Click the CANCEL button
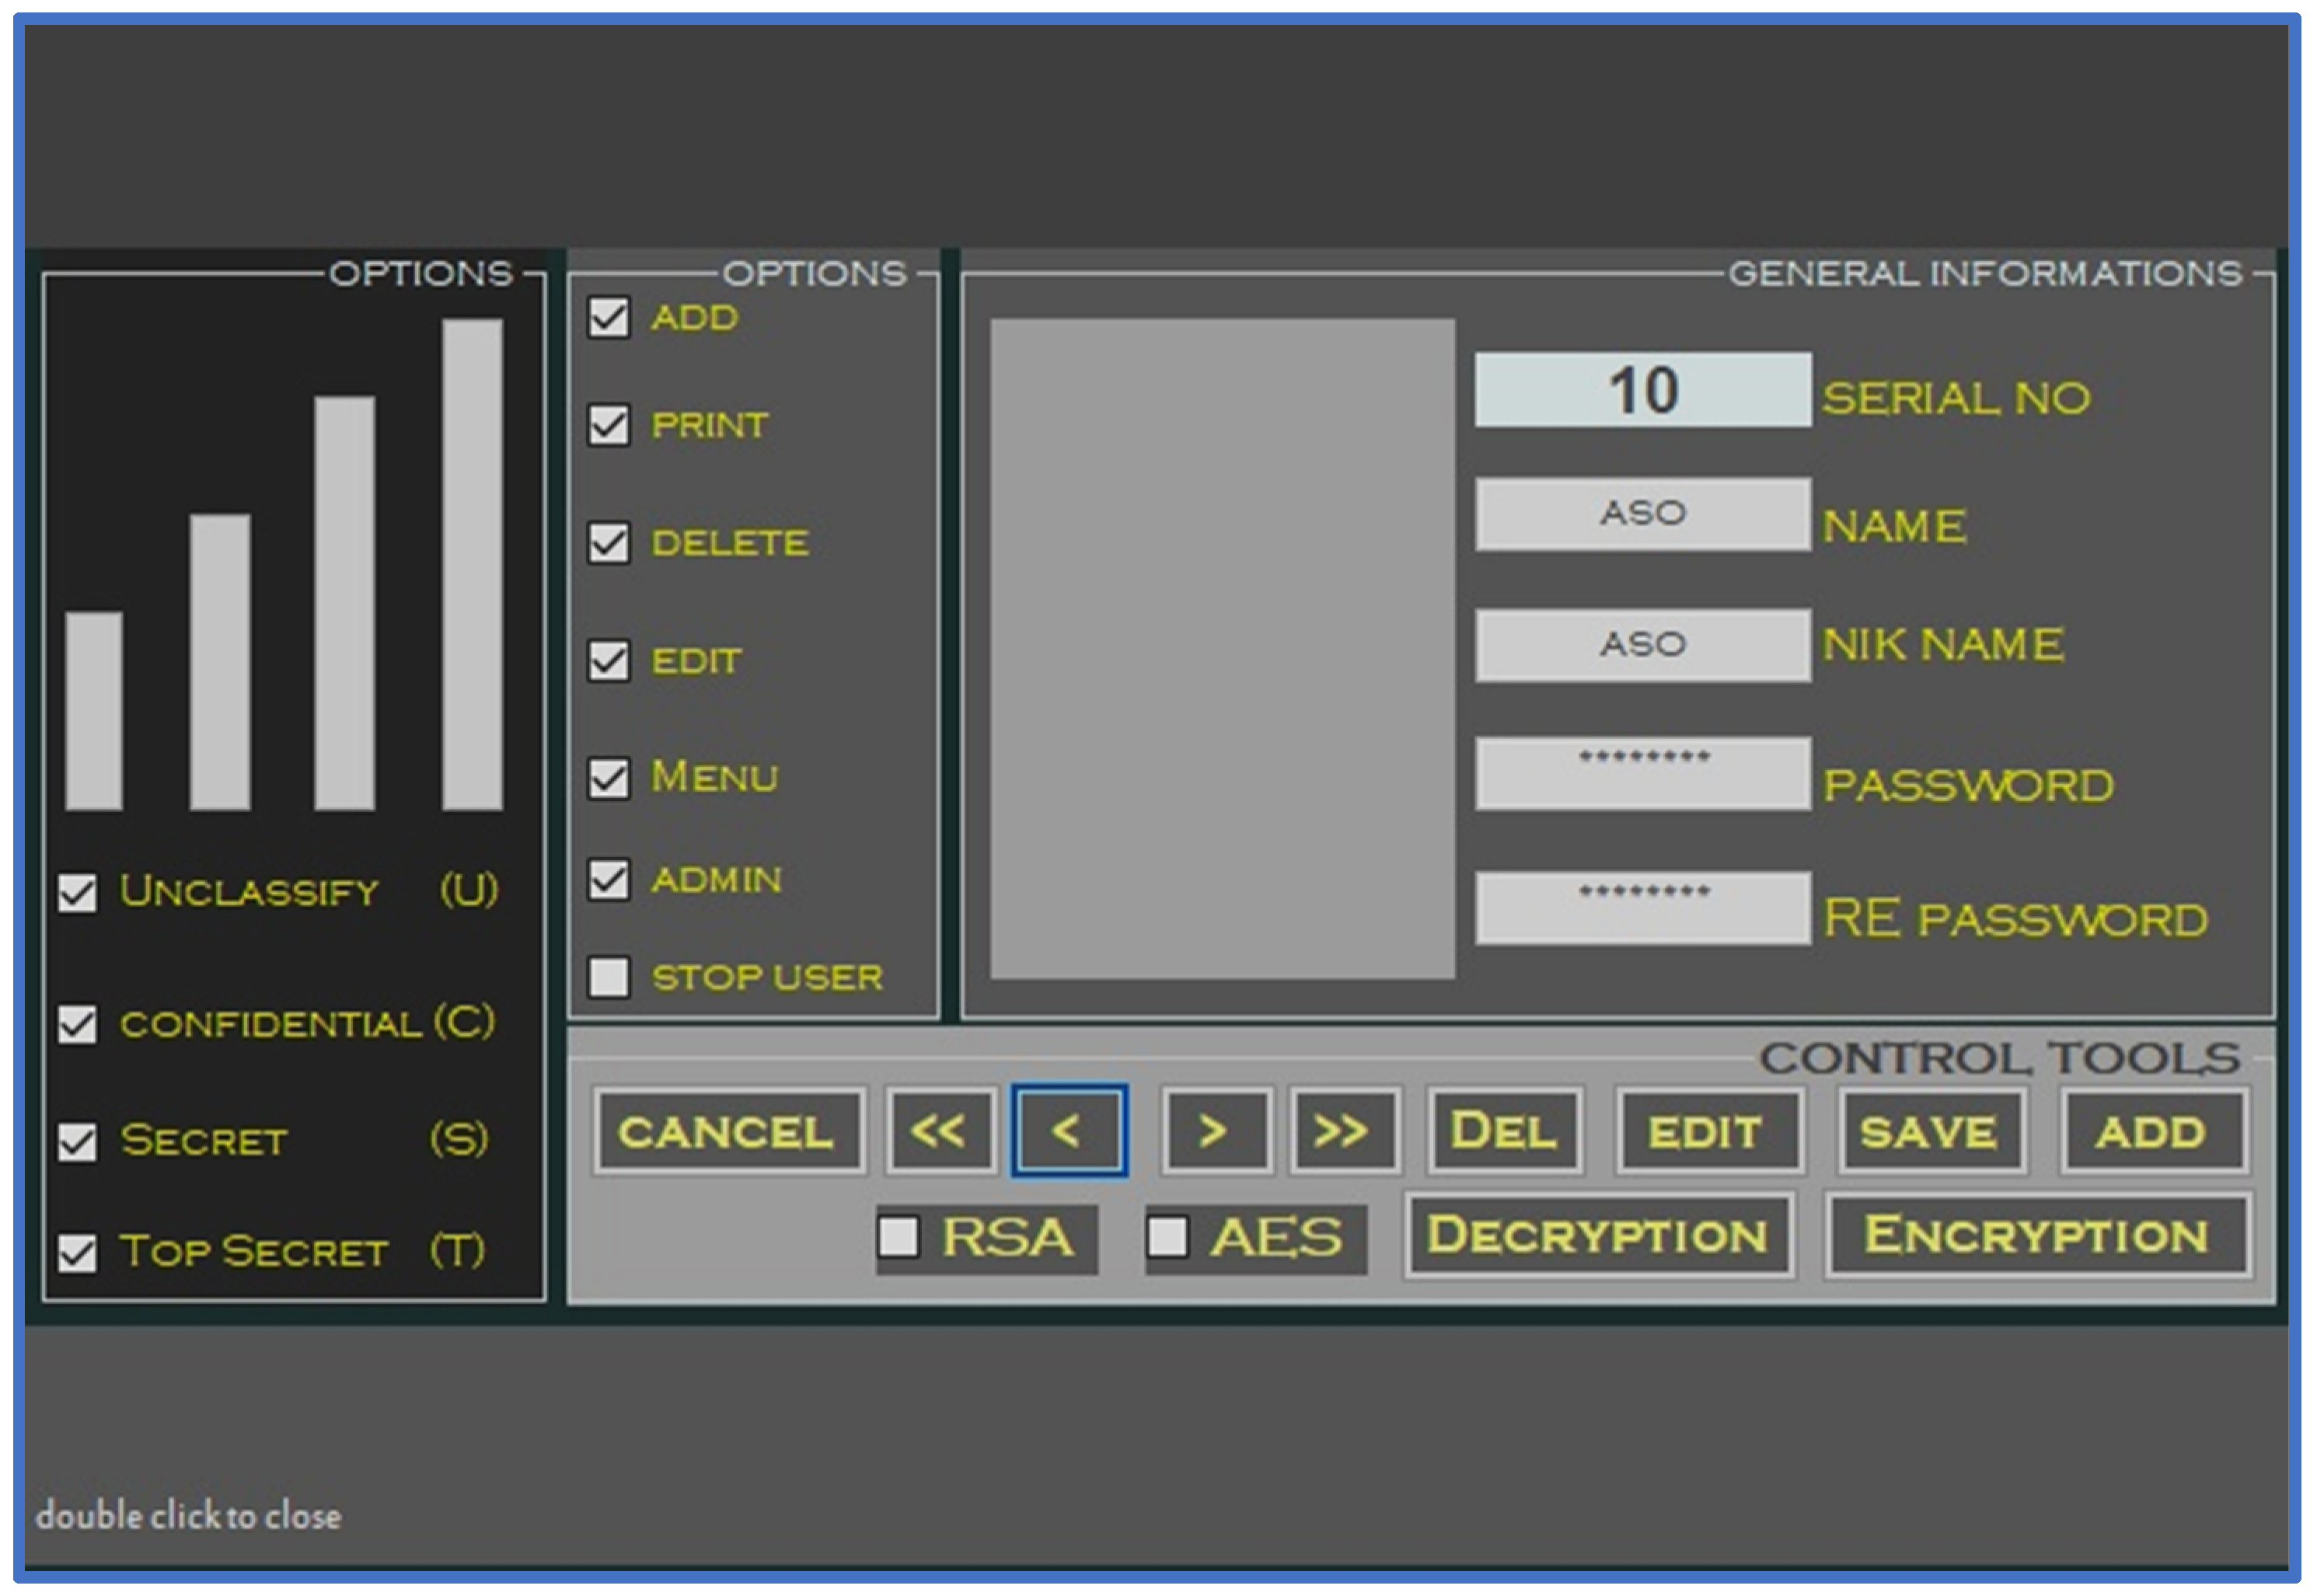This screenshot has width=2317, height=1596. tap(727, 1132)
